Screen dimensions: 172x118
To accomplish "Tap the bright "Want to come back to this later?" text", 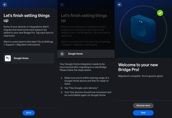I will coord(28,43).
